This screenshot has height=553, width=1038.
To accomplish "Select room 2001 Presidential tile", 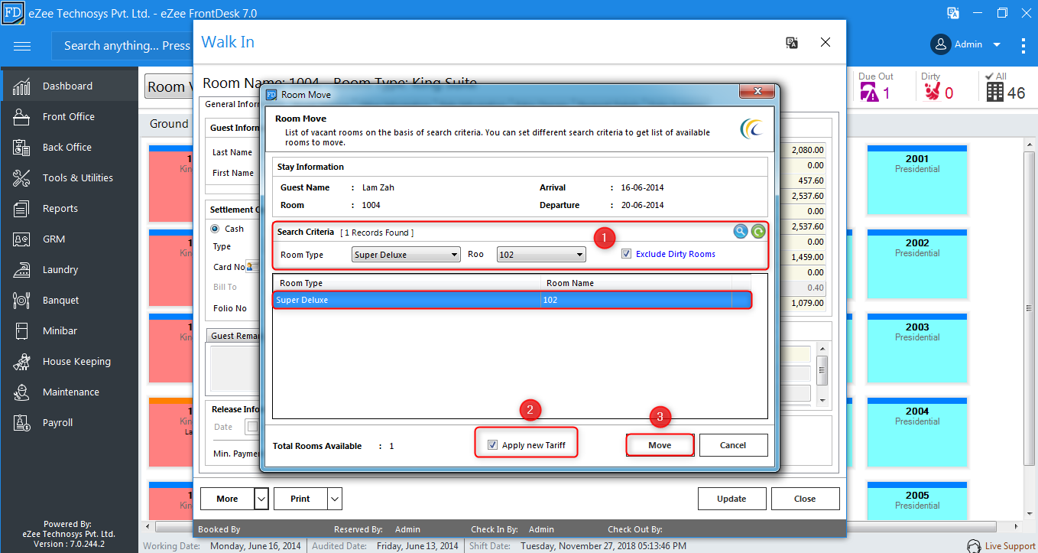I will tap(917, 180).
